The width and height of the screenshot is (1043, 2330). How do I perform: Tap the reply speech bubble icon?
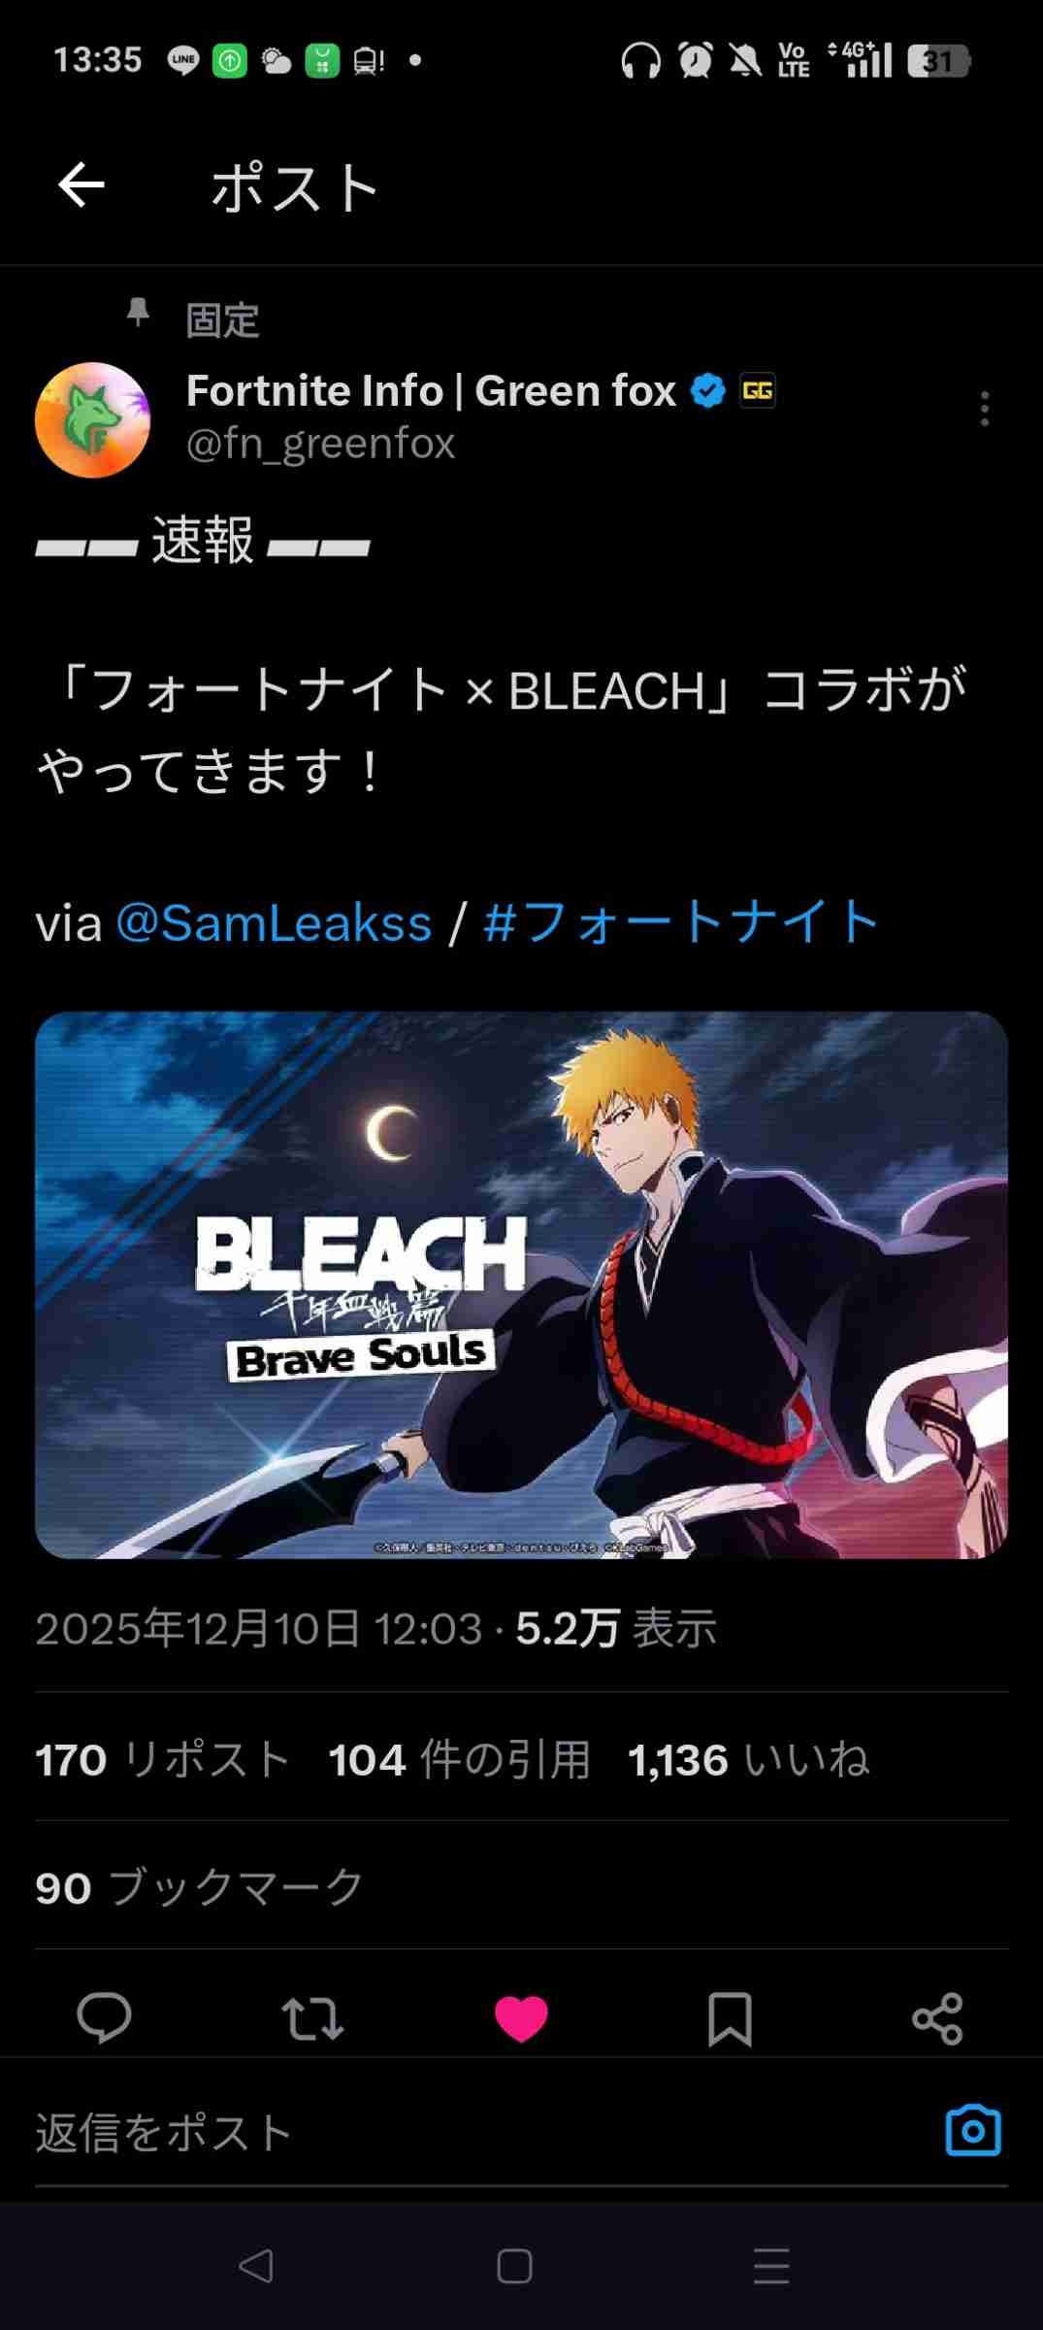pos(104,2018)
